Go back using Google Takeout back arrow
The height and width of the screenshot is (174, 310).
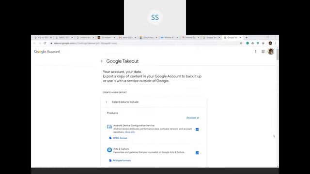pos(102,61)
